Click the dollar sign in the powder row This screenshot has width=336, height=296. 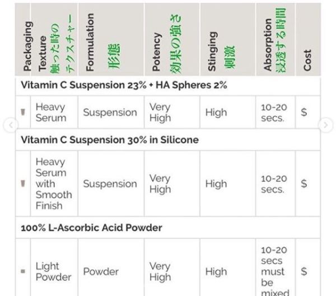304,271
